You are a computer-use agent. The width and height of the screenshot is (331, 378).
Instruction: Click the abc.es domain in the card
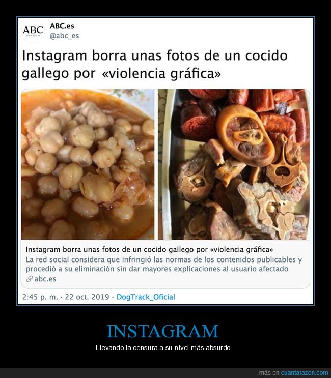[x=45, y=279]
